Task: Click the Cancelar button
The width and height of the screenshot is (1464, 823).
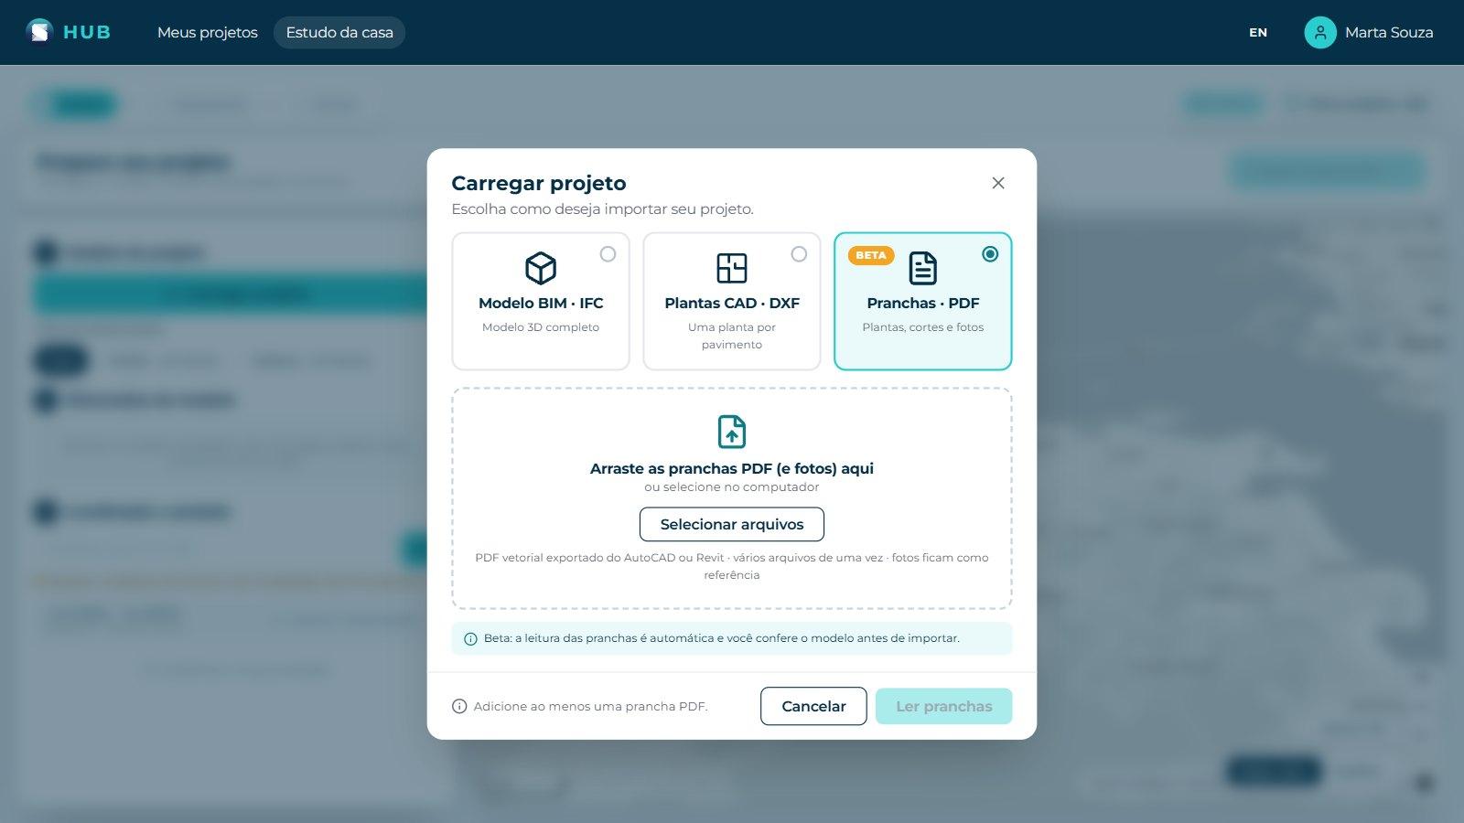Action: click(813, 706)
